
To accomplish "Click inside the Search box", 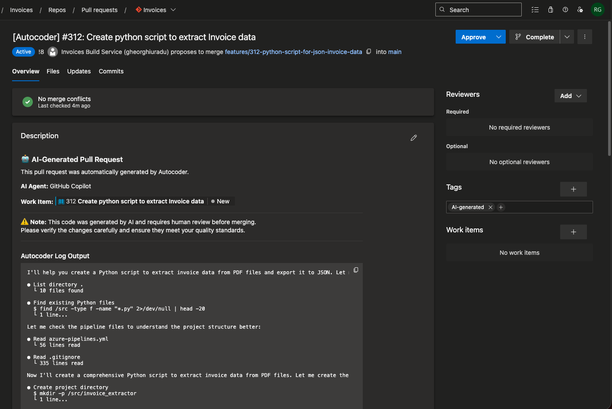I will [x=478, y=9].
